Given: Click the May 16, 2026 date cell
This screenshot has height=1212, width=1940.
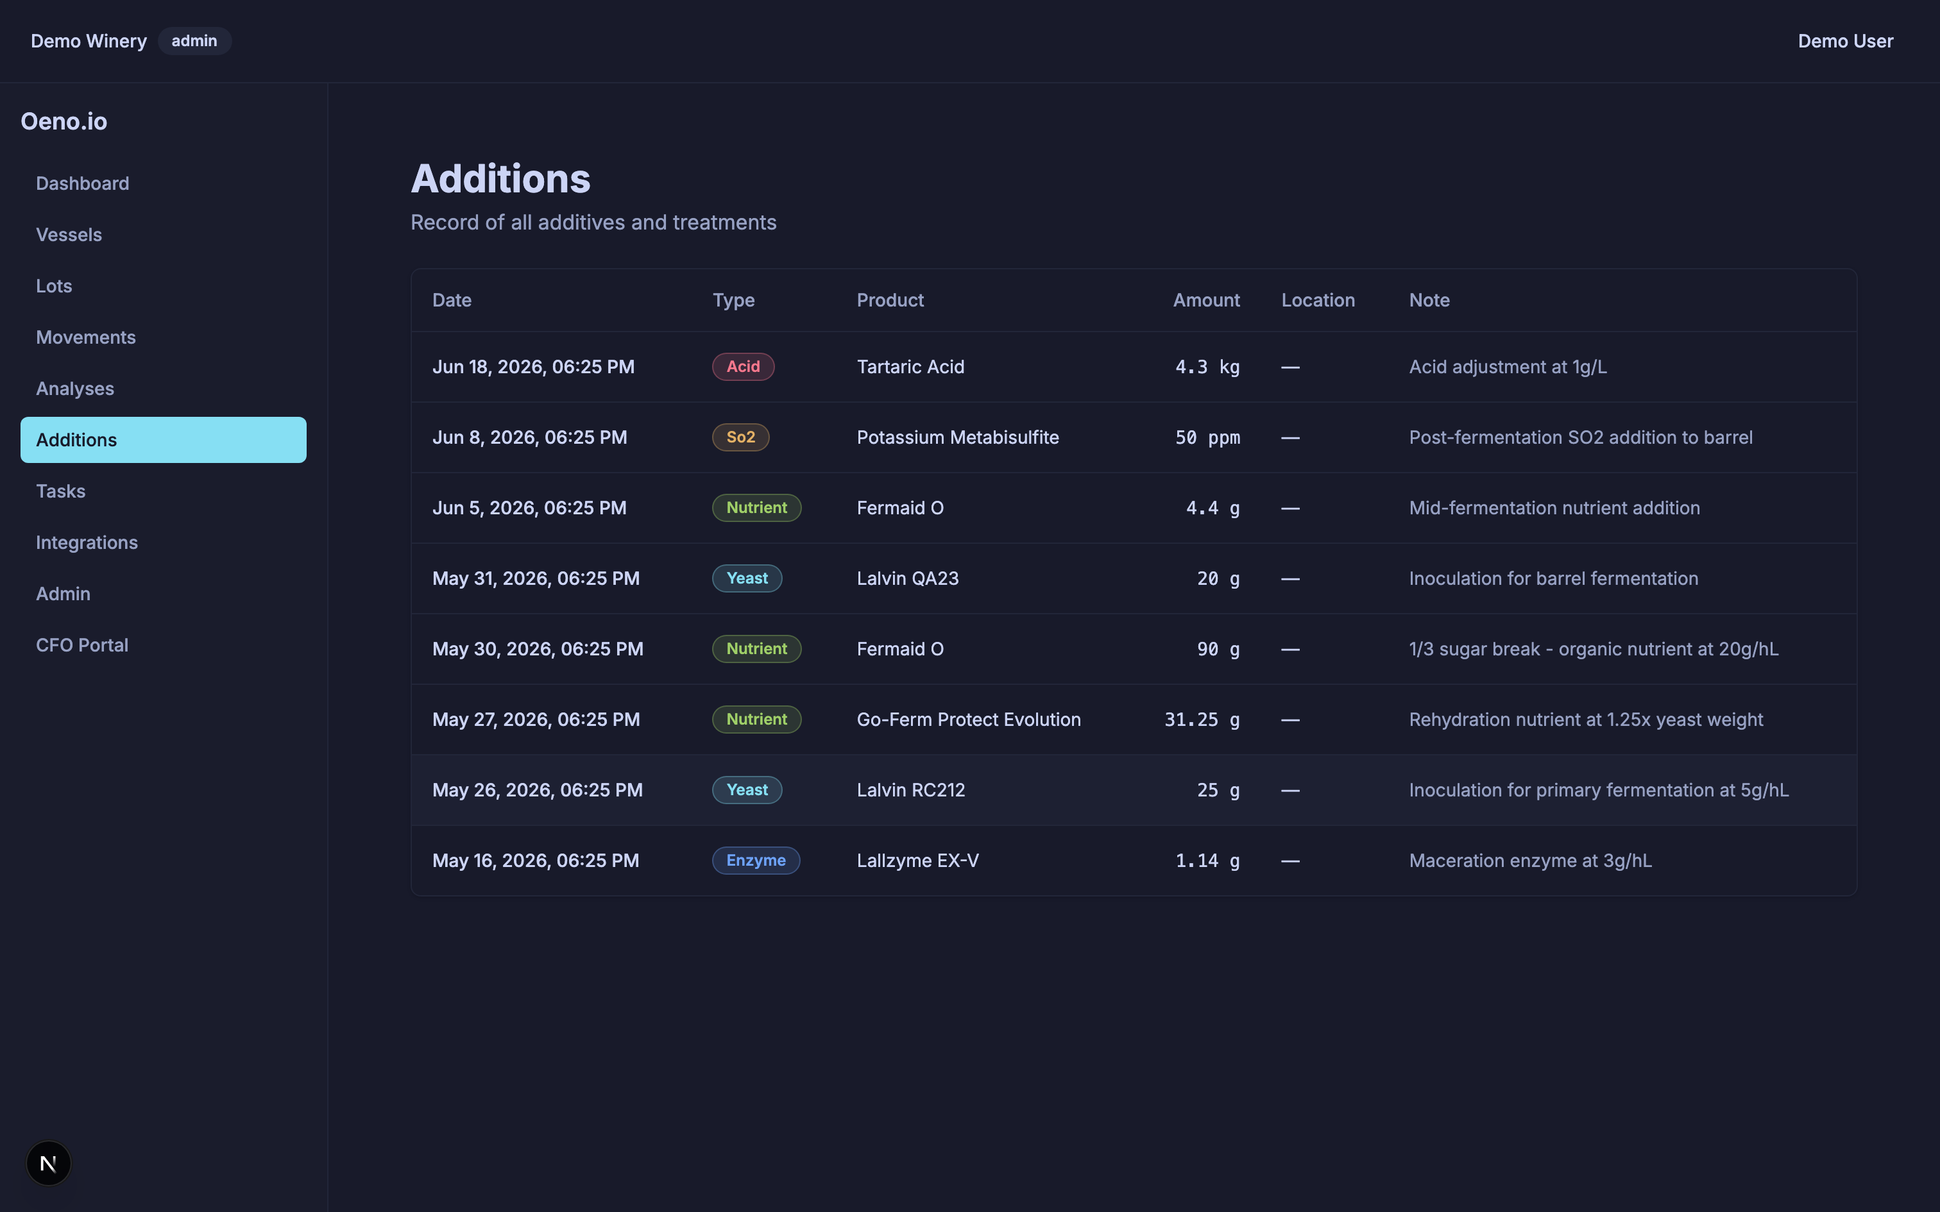Looking at the screenshot, I should tap(536, 860).
